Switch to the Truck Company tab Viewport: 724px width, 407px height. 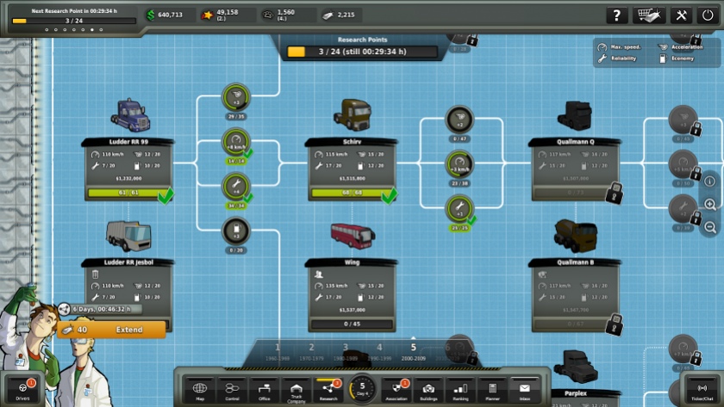click(296, 391)
